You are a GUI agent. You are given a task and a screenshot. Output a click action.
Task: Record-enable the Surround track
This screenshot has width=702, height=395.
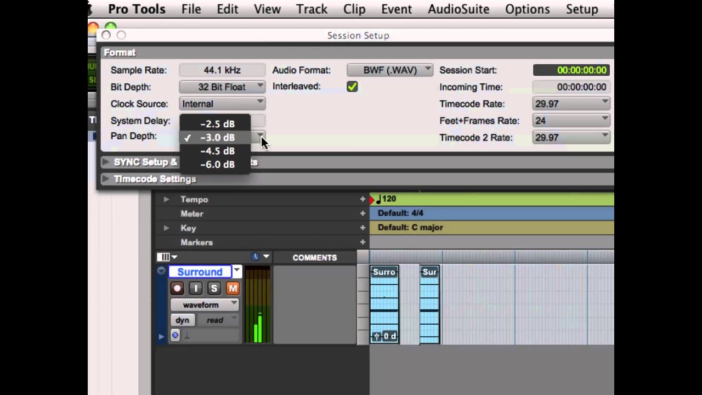click(177, 288)
